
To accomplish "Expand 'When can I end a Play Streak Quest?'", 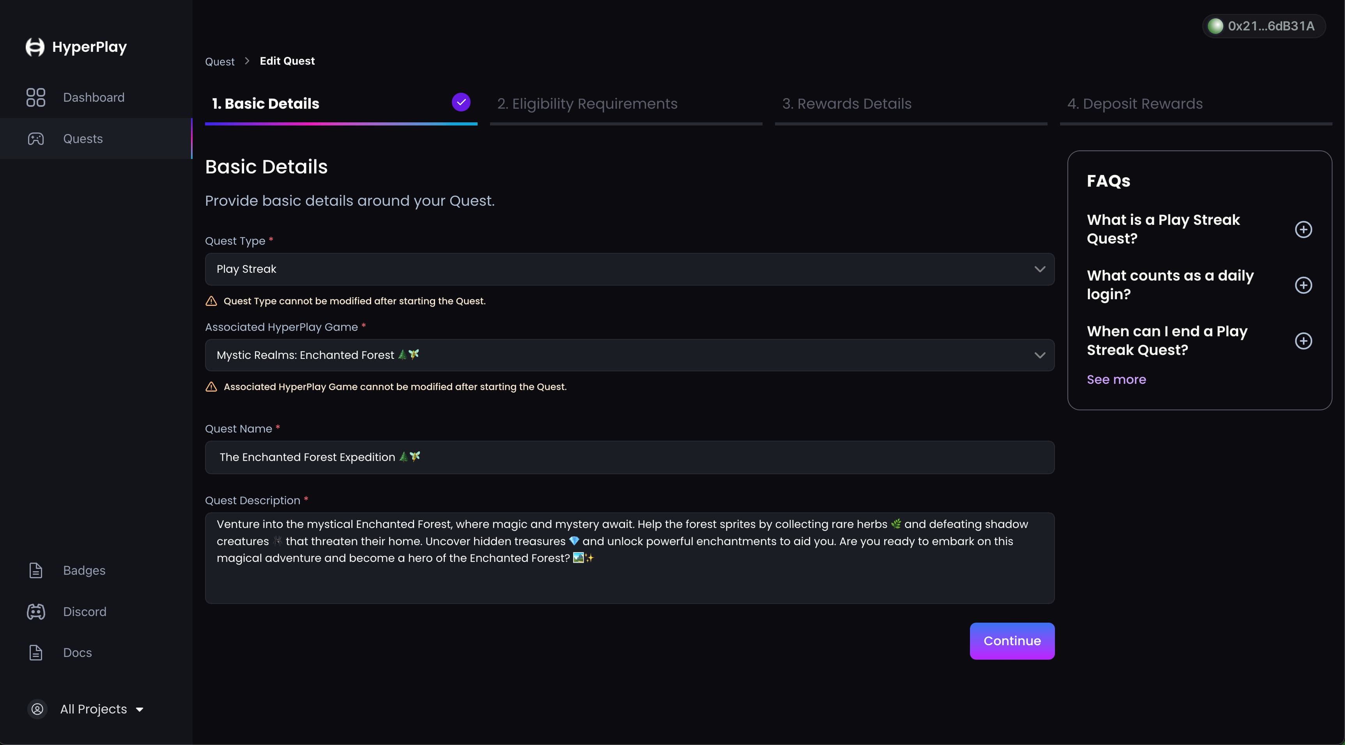I will tap(1303, 341).
